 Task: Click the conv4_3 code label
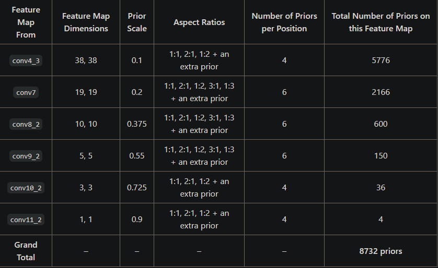[x=26, y=60]
